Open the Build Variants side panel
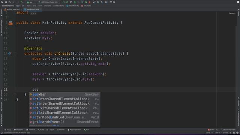This screenshot has width=240, height=135. pyautogui.click(x=1, y=120)
